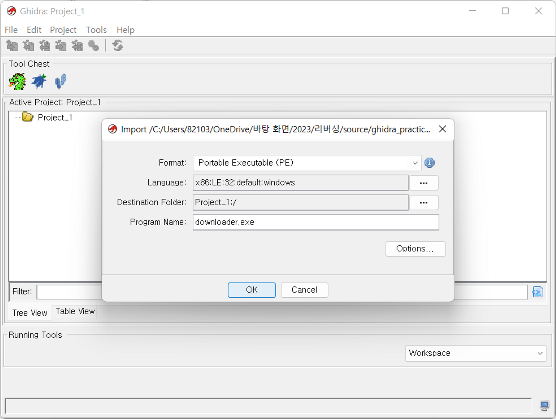
Task: Click the filter options icon
Action: [537, 292]
